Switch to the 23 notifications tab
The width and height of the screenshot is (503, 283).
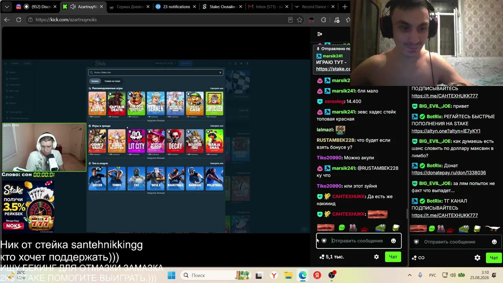[x=173, y=7]
